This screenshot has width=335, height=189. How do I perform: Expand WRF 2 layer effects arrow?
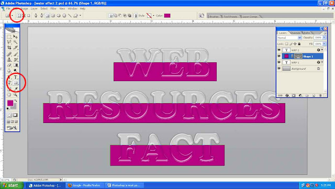(322, 50)
